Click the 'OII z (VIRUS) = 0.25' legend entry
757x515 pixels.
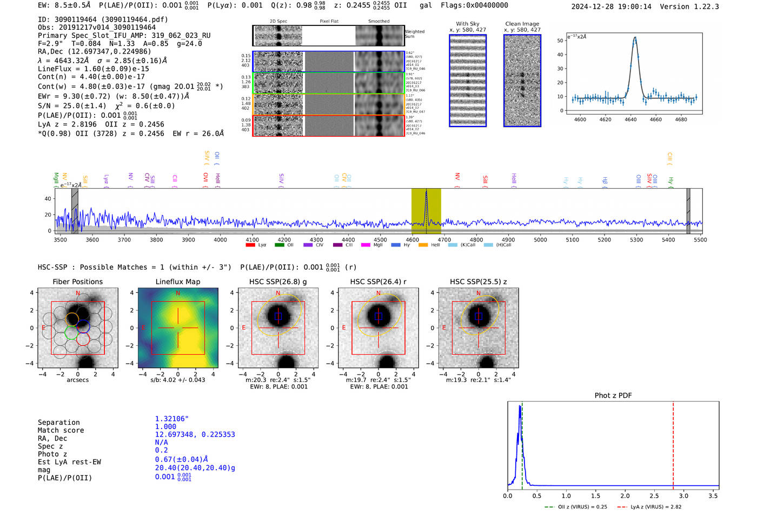click(x=576, y=507)
